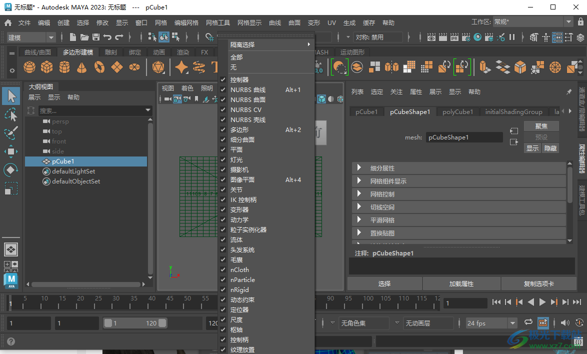Screen dimensions: 587x354
Task: Click the 聚焦 button
Action: (x=541, y=126)
